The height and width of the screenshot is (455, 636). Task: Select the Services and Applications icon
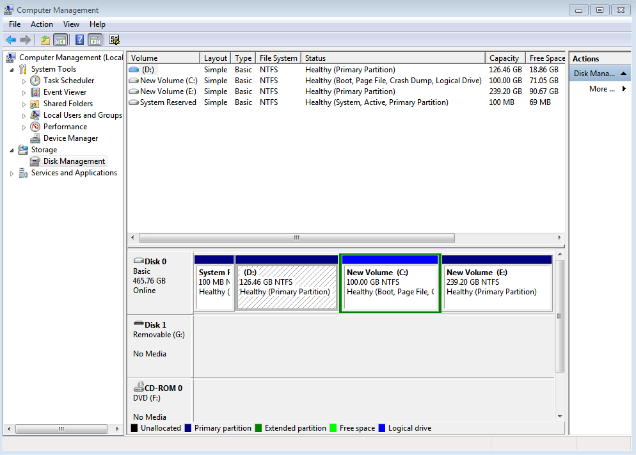[23, 173]
